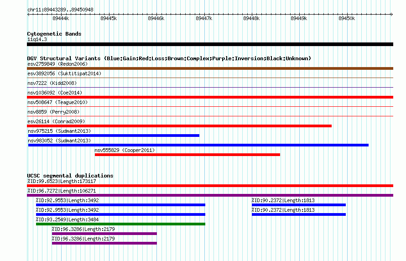The width and height of the screenshot is (406, 261).
Task: Click the nsv555829 (Cooper2011) label
Action: click(x=125, y=150)
